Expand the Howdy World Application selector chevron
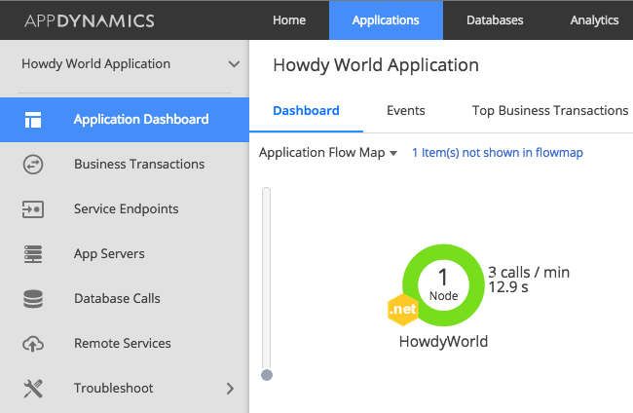 234,63
